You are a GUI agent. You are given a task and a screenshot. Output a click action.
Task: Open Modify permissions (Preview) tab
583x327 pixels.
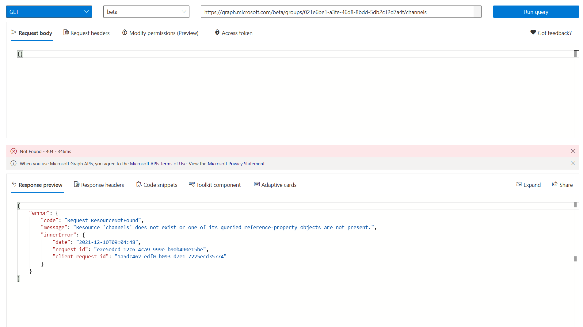(160, 33)
